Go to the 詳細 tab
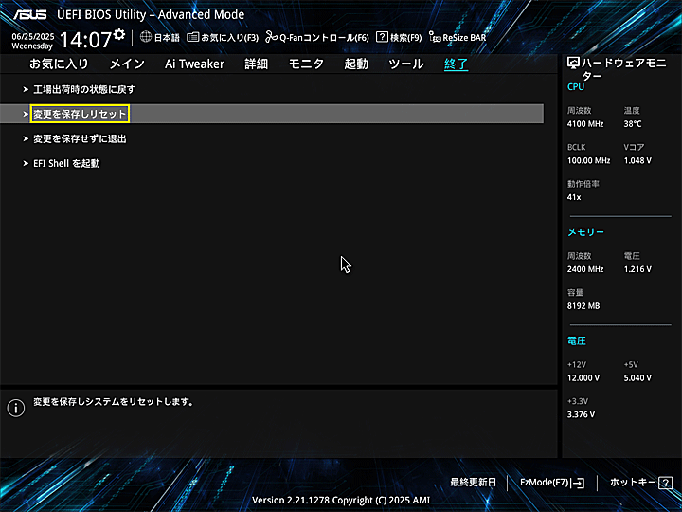The image size is (682, 512). (x=256, y=64)
